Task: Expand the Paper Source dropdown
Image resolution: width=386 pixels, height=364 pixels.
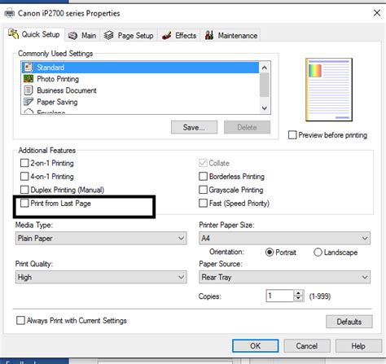Action: (x=284, y=277)
